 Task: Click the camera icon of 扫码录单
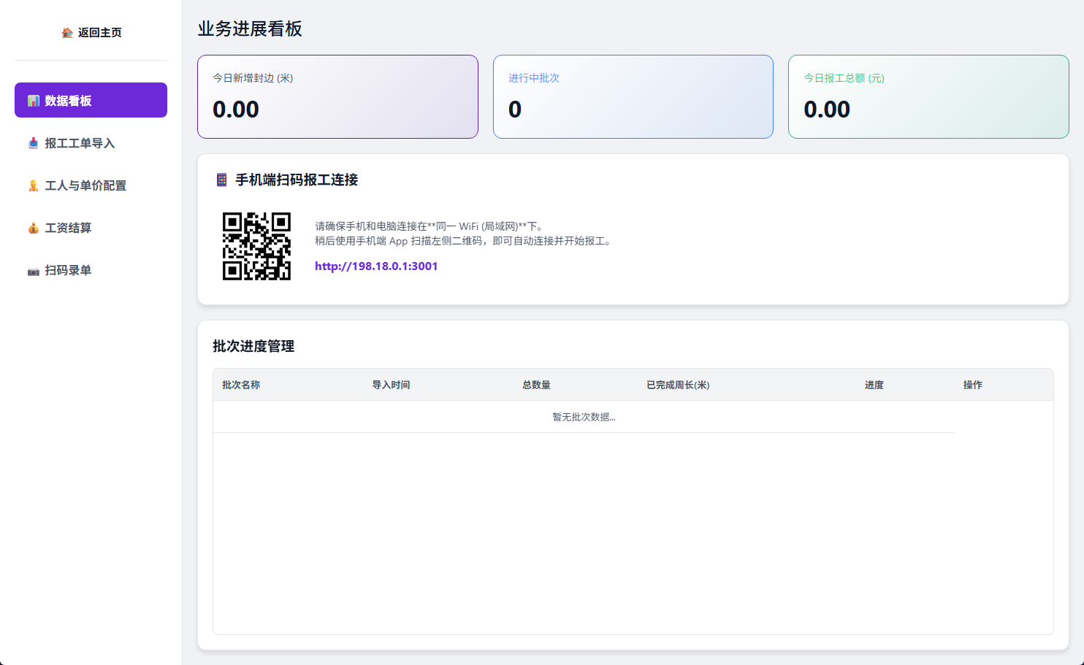point(34,271)
